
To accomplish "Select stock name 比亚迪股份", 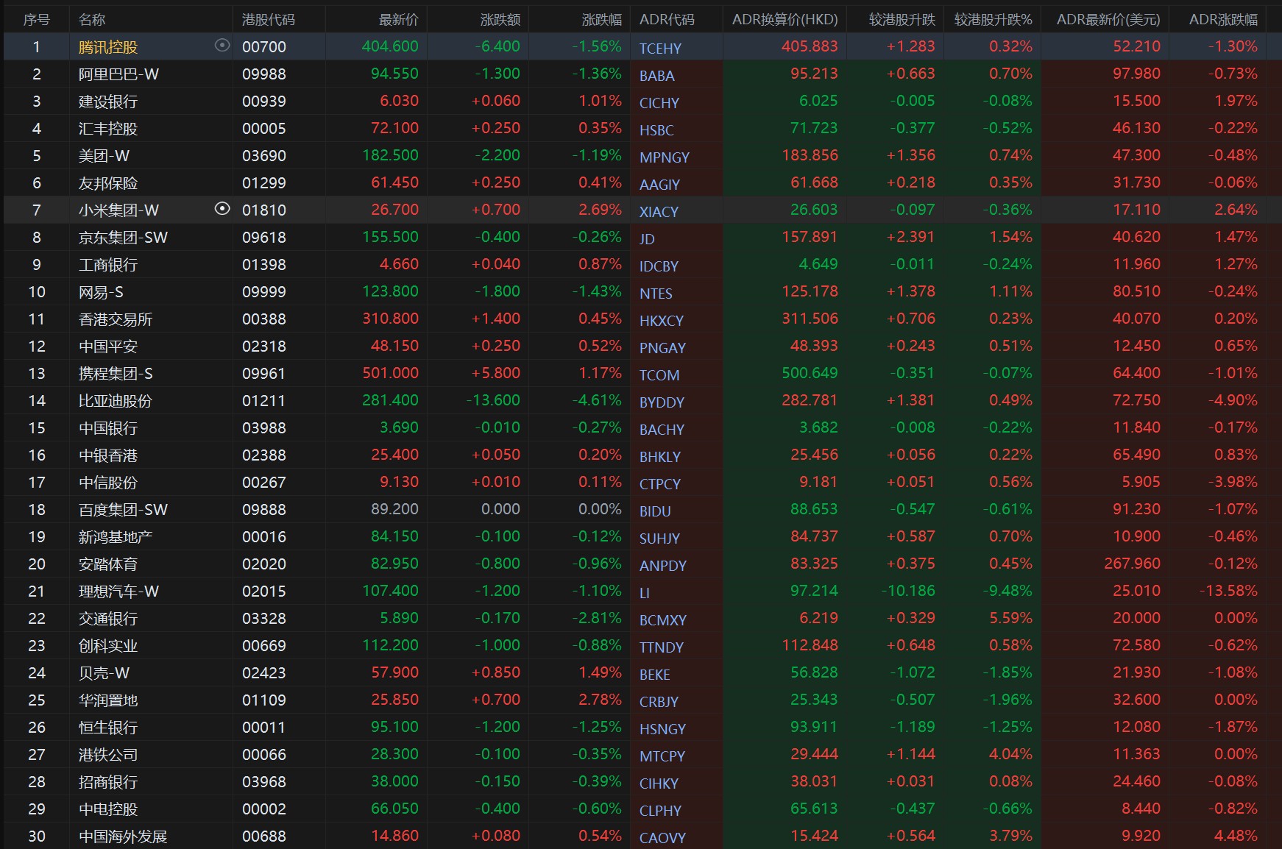I will (116, 401).
